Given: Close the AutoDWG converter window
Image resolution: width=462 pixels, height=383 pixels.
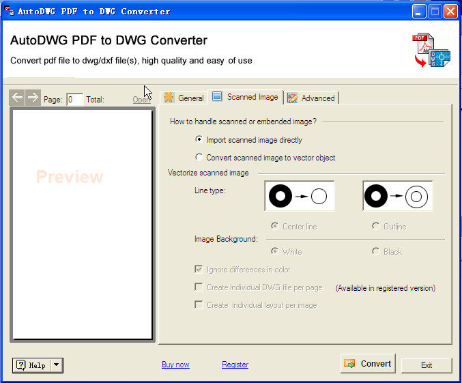Looking at the screenshot, I should pos(450,12).
